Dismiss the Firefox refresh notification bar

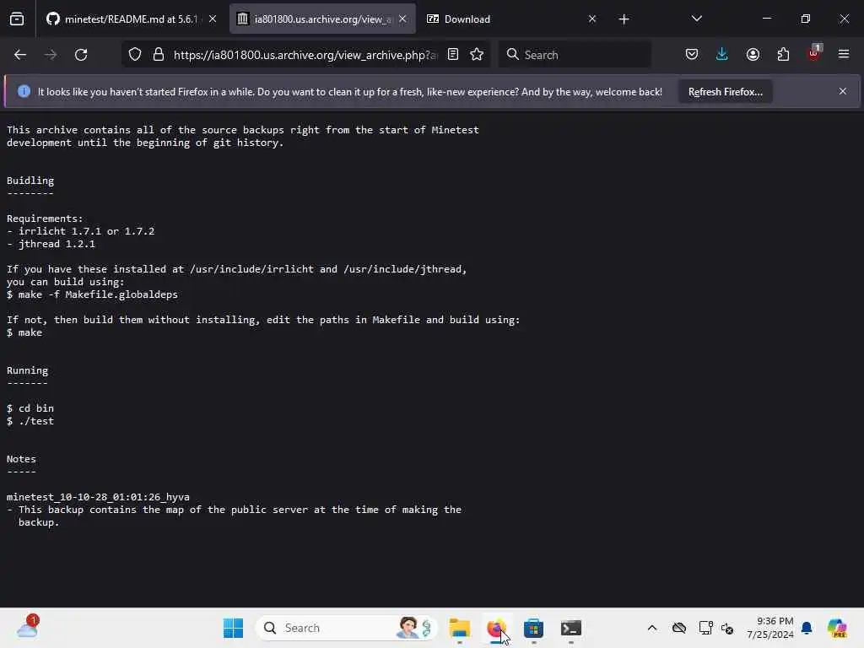843,91
